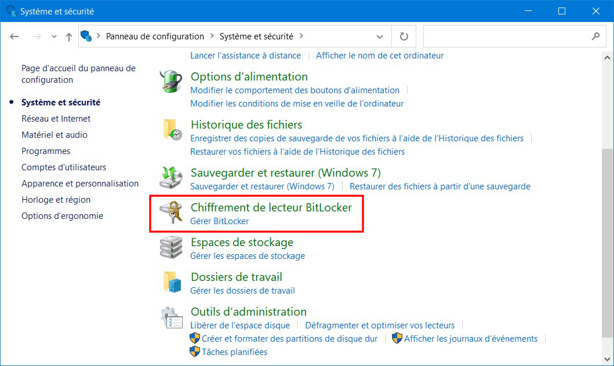Go to Matériel et audio category

click(x=55, y=135)
